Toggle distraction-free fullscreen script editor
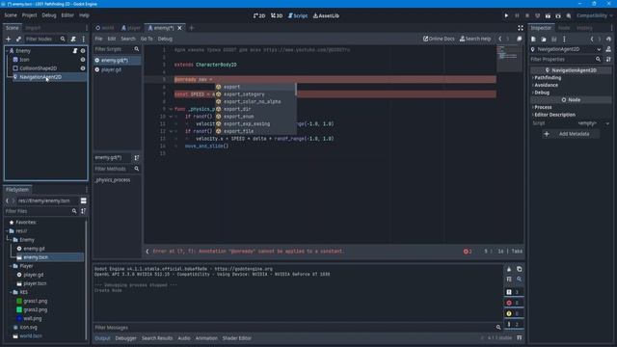This screenshot has width=617, height=347. (521, 28)
